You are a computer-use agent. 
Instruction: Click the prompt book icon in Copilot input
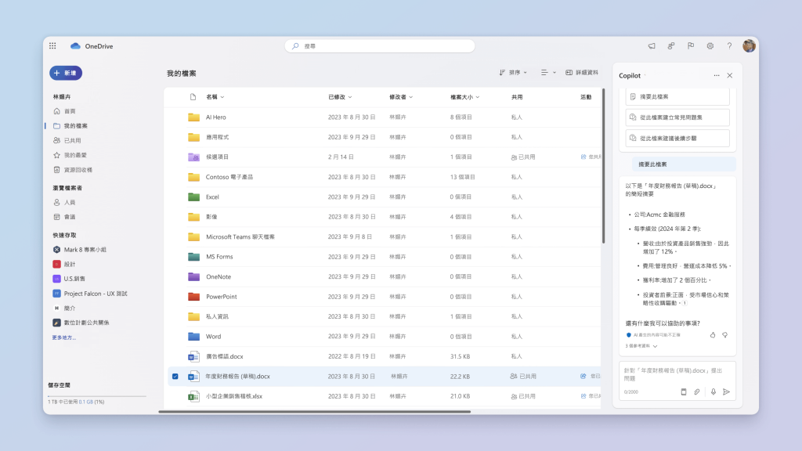point(683,392)
